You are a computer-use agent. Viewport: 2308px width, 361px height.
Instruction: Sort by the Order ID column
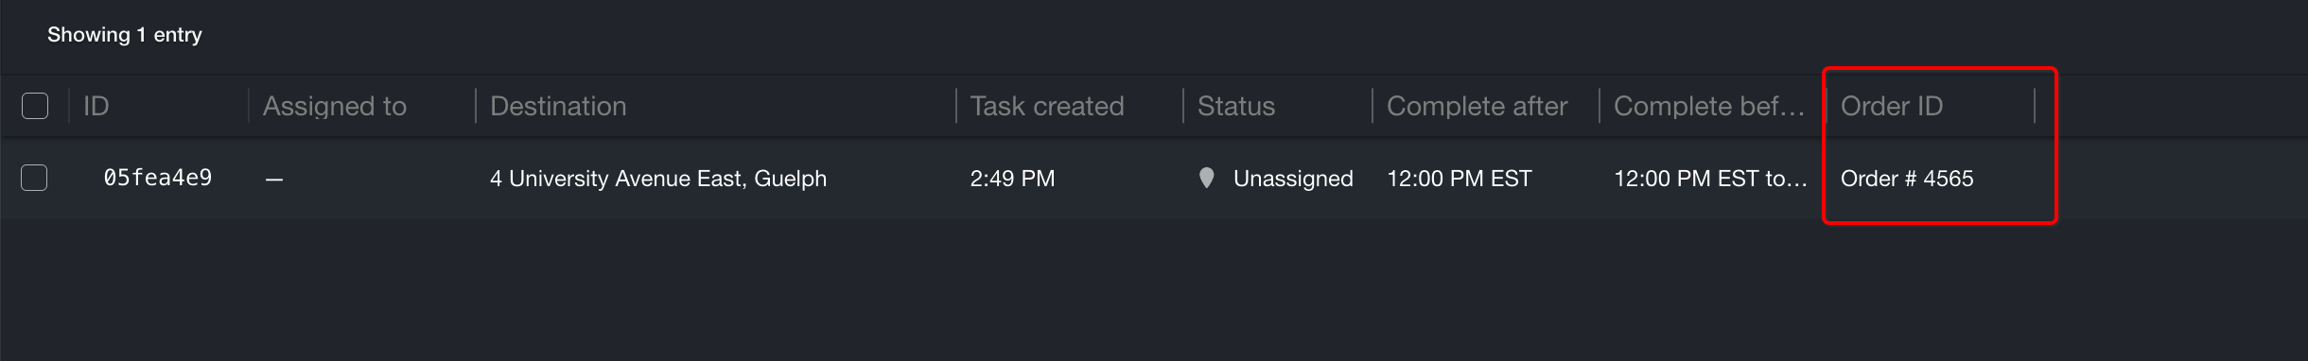click(x=1892, y=106)
